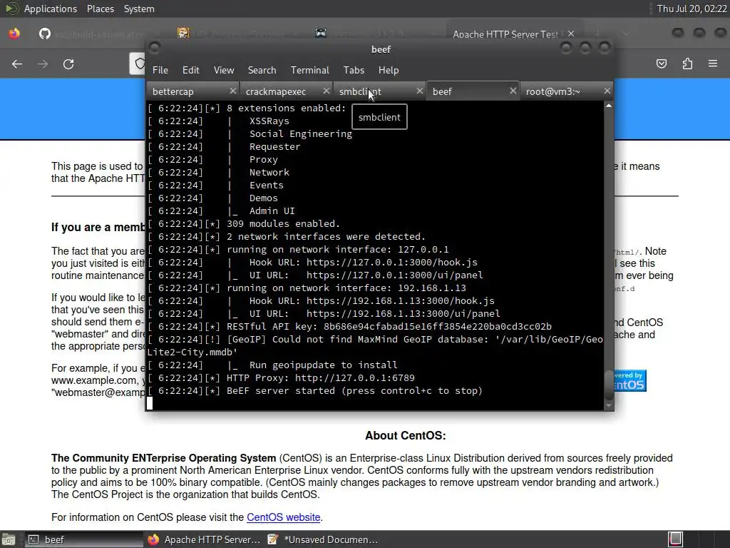The height and width of the screenshot is (548, 730).
Task: Open the terminal Search menu
Action: pos(262,70)
